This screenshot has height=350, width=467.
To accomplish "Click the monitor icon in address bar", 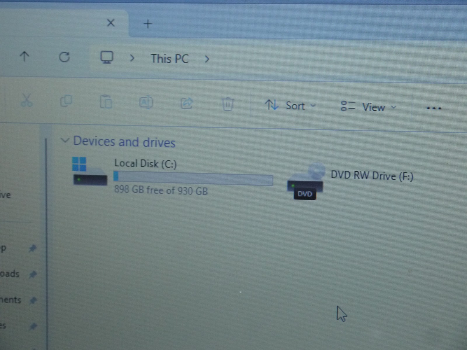I will [107, 57].
